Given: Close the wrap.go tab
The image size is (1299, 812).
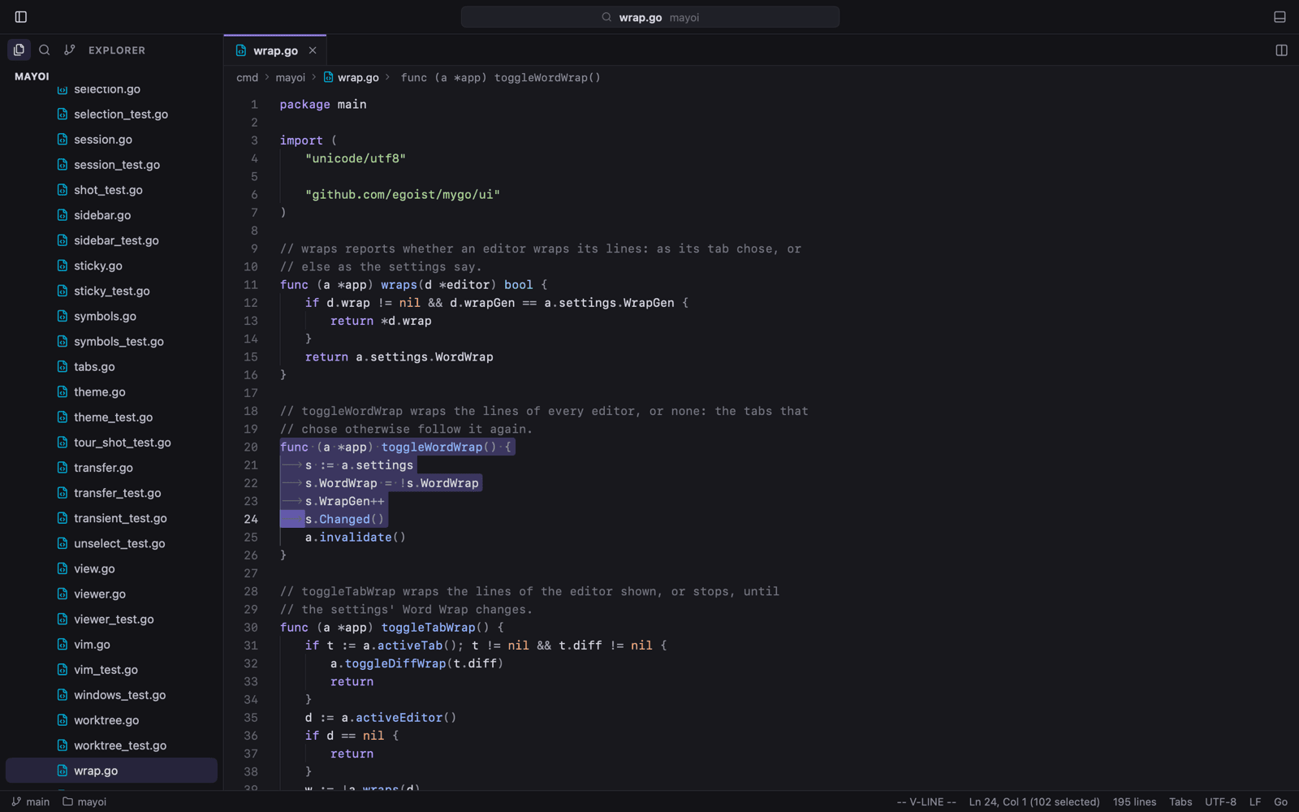Looking at the screenshot, I should click(313, 50).
